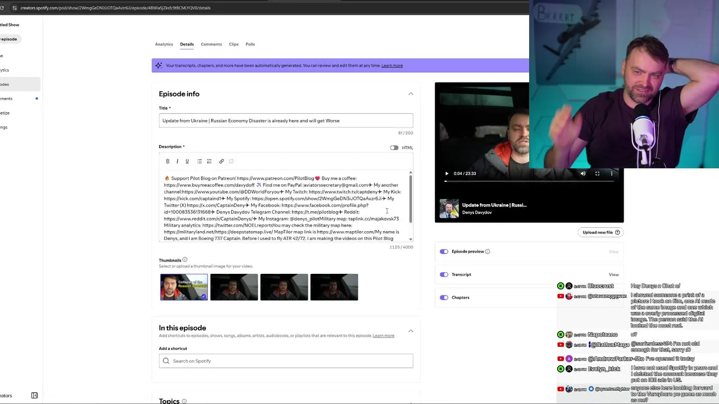Click View next to Episode preview
Screen dimensions: 719x404
tap(614, 251)
